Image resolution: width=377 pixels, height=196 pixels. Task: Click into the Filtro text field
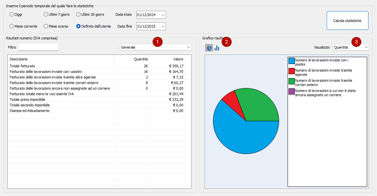click(x=38, y=47)
